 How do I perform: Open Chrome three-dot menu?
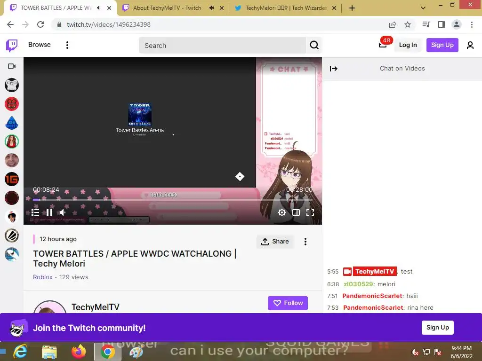pos(472,24)
